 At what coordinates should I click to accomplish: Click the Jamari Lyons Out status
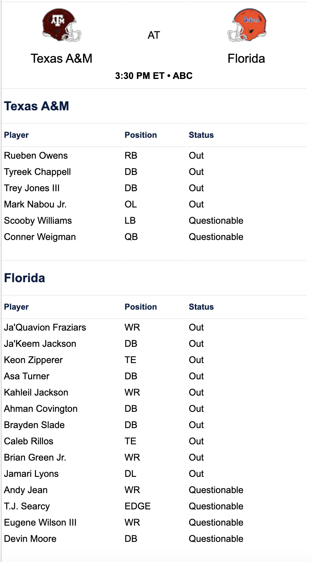click(196, 474)
